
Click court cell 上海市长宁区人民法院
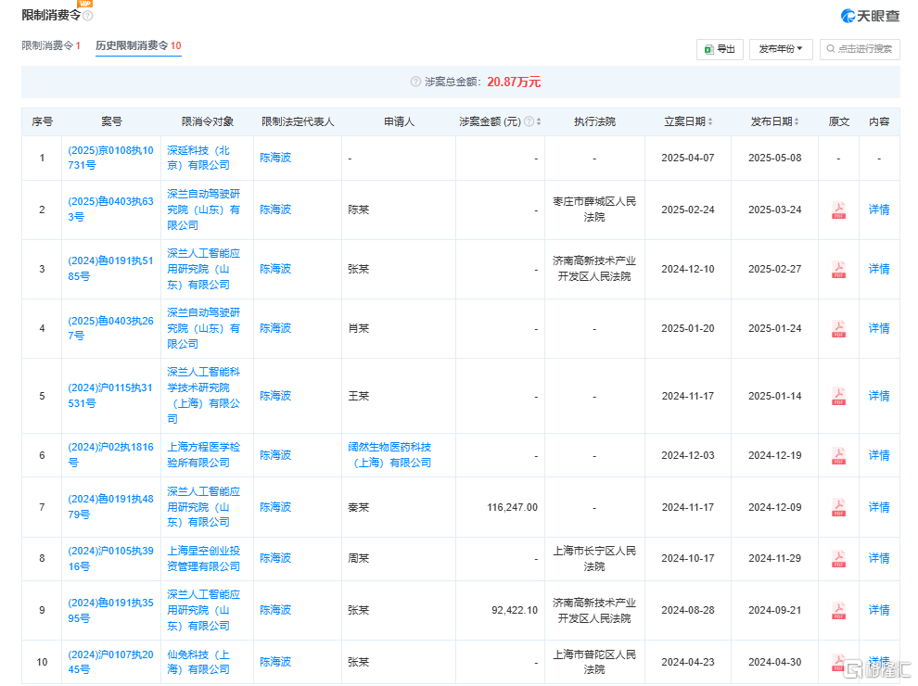tap(594, 558)
